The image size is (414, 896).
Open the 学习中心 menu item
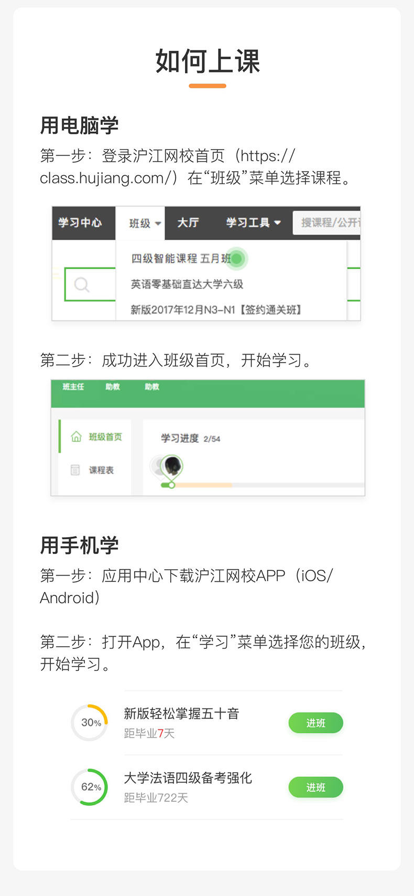click(x=80, y=222)
